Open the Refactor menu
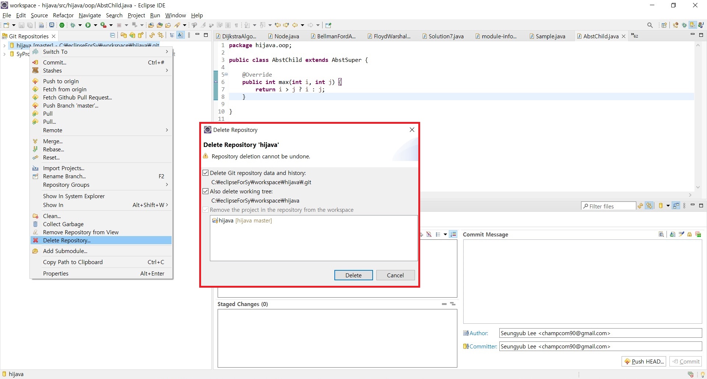 click(63, 15)
